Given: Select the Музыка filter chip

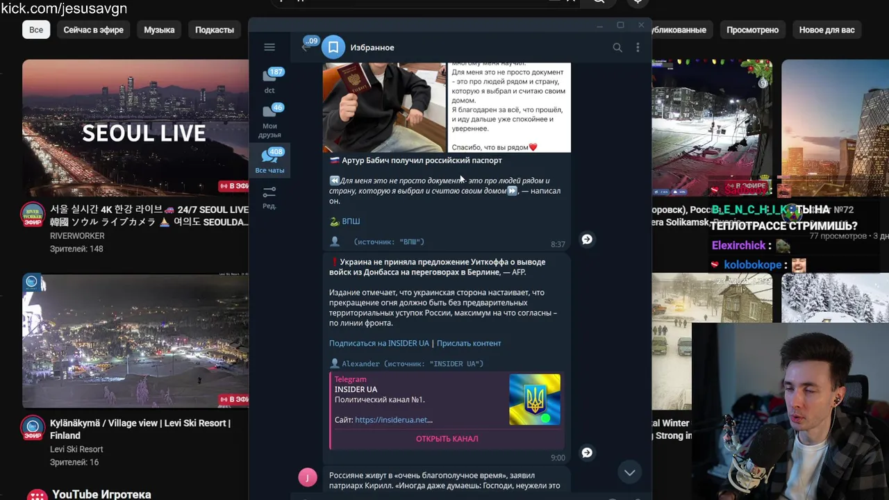Looking at the screenshot, I should 159,30.
